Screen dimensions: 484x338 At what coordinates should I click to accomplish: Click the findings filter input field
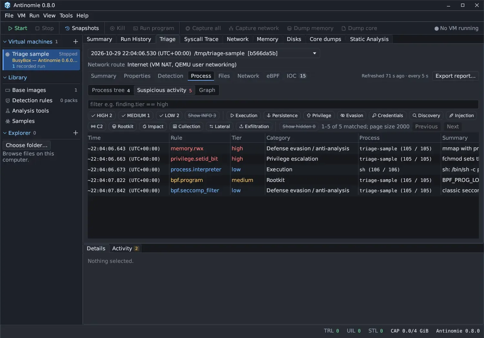(283, 104)
